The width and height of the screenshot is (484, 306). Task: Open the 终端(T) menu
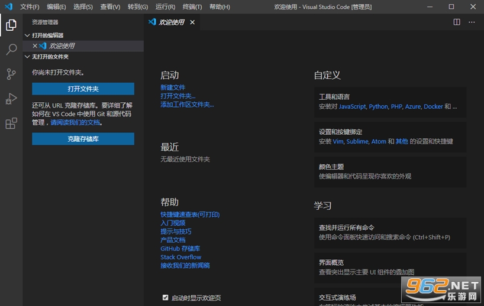point(192,6)
